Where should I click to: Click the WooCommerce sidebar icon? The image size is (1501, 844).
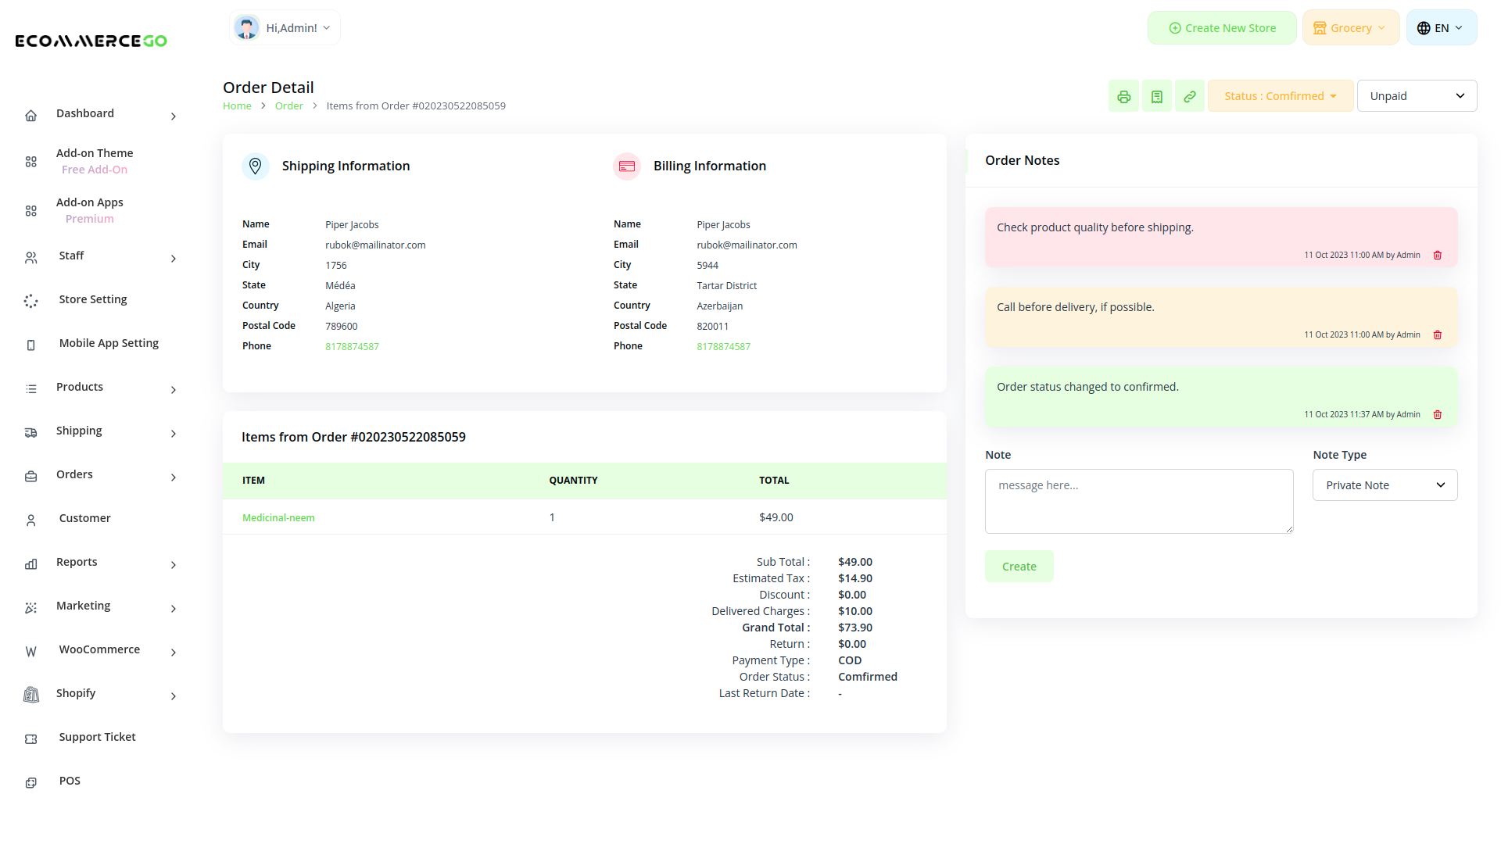(30, 651)
